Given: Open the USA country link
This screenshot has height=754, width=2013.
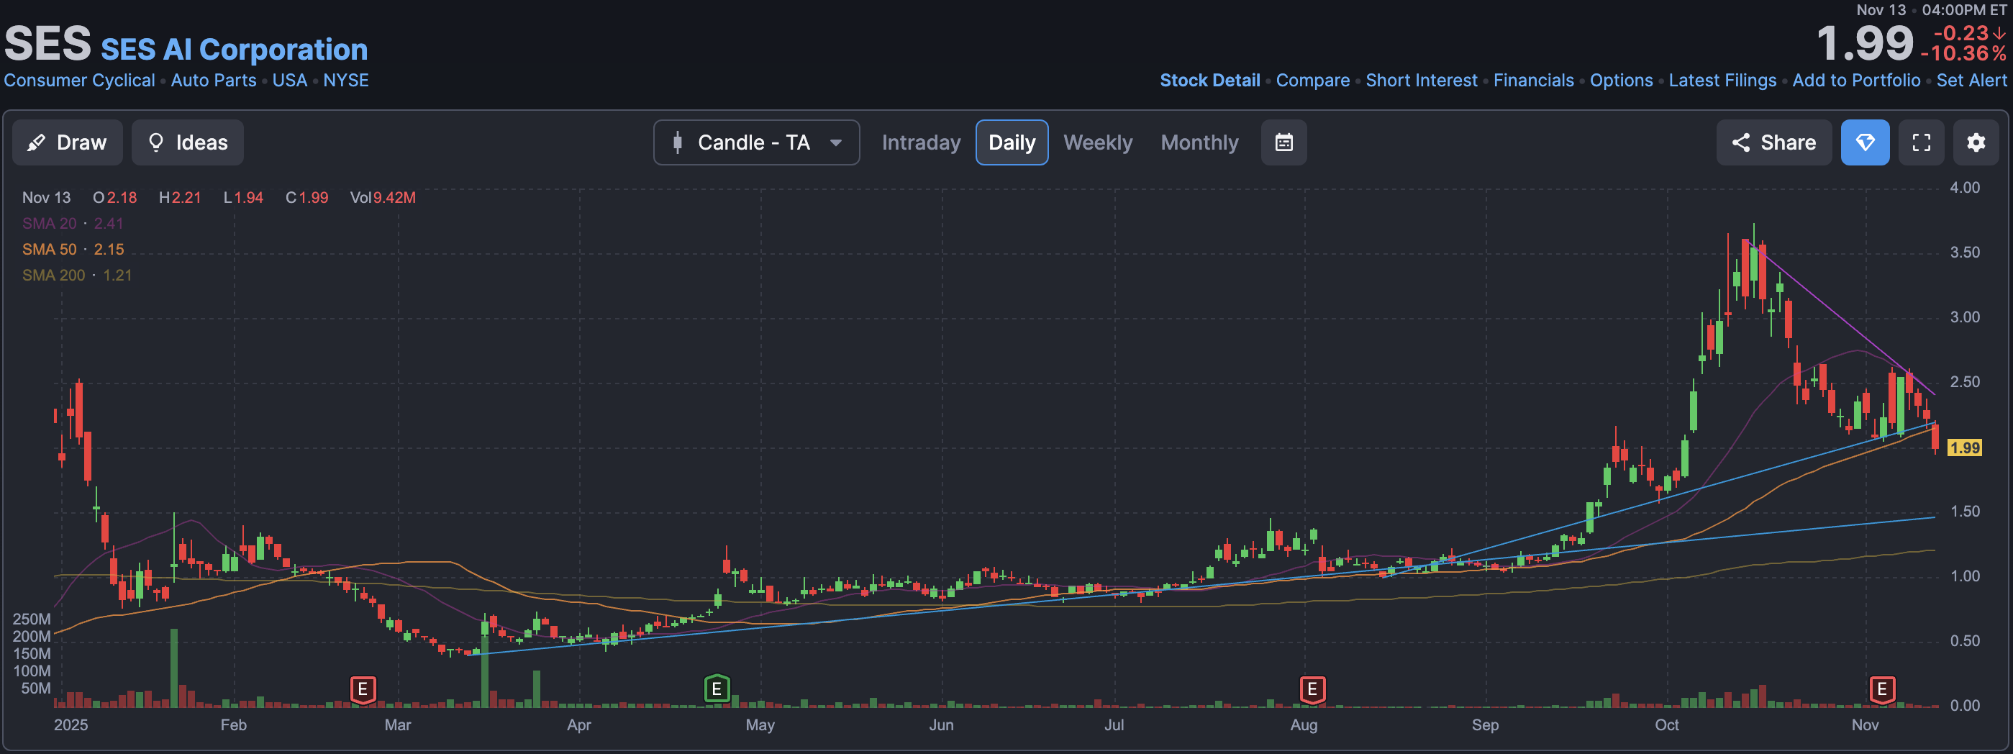Looking at the screenshot, I should click(289, 81).
